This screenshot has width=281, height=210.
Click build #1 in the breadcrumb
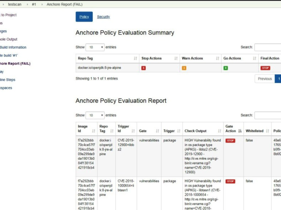(34, 4)
